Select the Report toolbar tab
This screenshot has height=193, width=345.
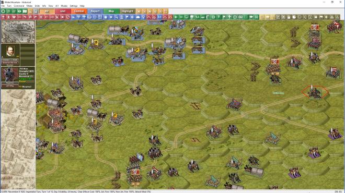pyautogui.click(x=95, y=11)
